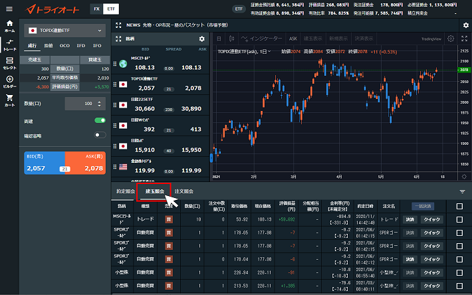Toggle ASK price display in chart toolbar
472x295 pixels.
(x=293, y=39)
